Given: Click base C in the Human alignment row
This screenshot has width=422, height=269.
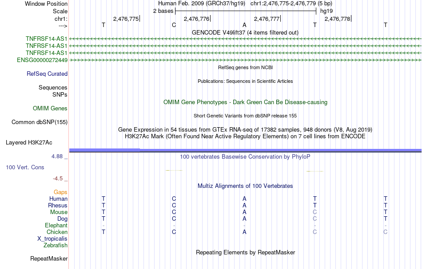Looking at the screenshot, I should 174,199.
